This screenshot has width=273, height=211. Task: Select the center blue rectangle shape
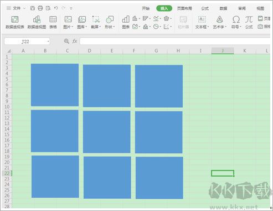107,132
